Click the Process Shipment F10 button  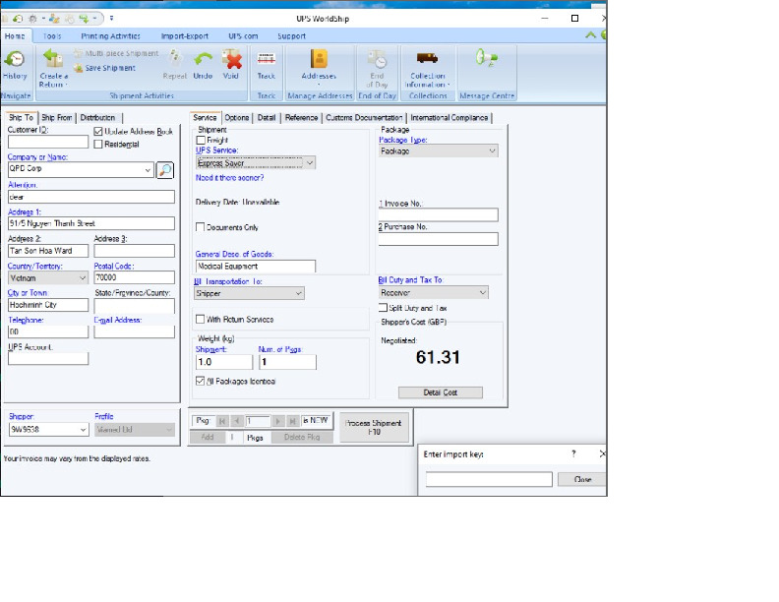coord(374,426)
